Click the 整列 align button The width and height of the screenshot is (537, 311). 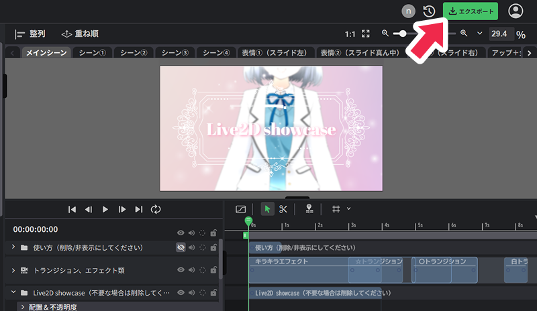pos(30,34)
